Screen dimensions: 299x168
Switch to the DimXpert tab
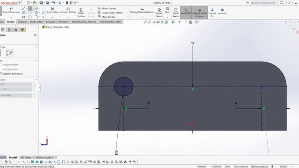click(63, 22)
